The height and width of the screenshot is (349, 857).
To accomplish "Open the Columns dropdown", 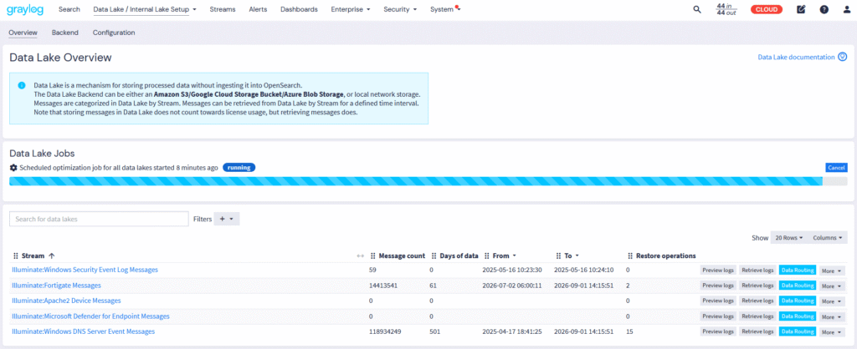I will (x=828, y=238).
